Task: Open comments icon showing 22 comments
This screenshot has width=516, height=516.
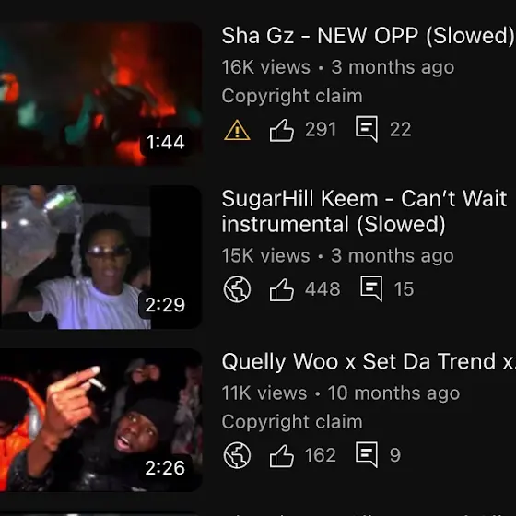Action: pyautogui.click(x=367, y=129)
